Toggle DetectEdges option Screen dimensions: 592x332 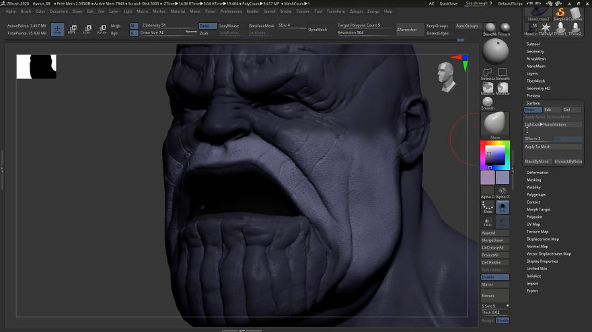tap(437, 33)
